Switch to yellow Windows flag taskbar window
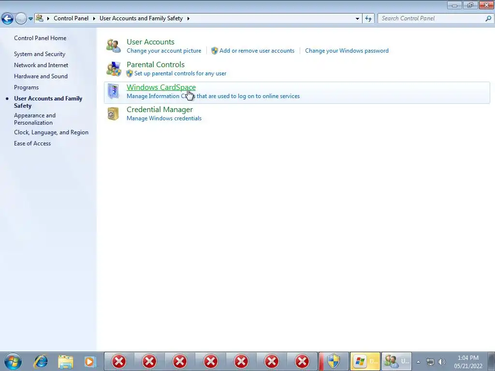495x371 pixels. click(x=365, y=361)
